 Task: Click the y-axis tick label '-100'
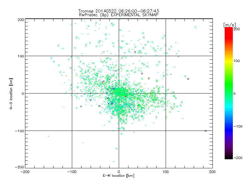click(x=19, y=131)
